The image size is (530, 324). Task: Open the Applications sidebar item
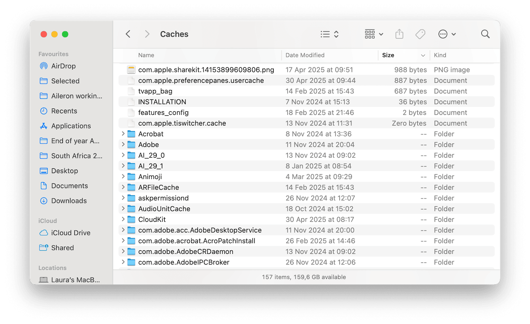pos(70,126)
